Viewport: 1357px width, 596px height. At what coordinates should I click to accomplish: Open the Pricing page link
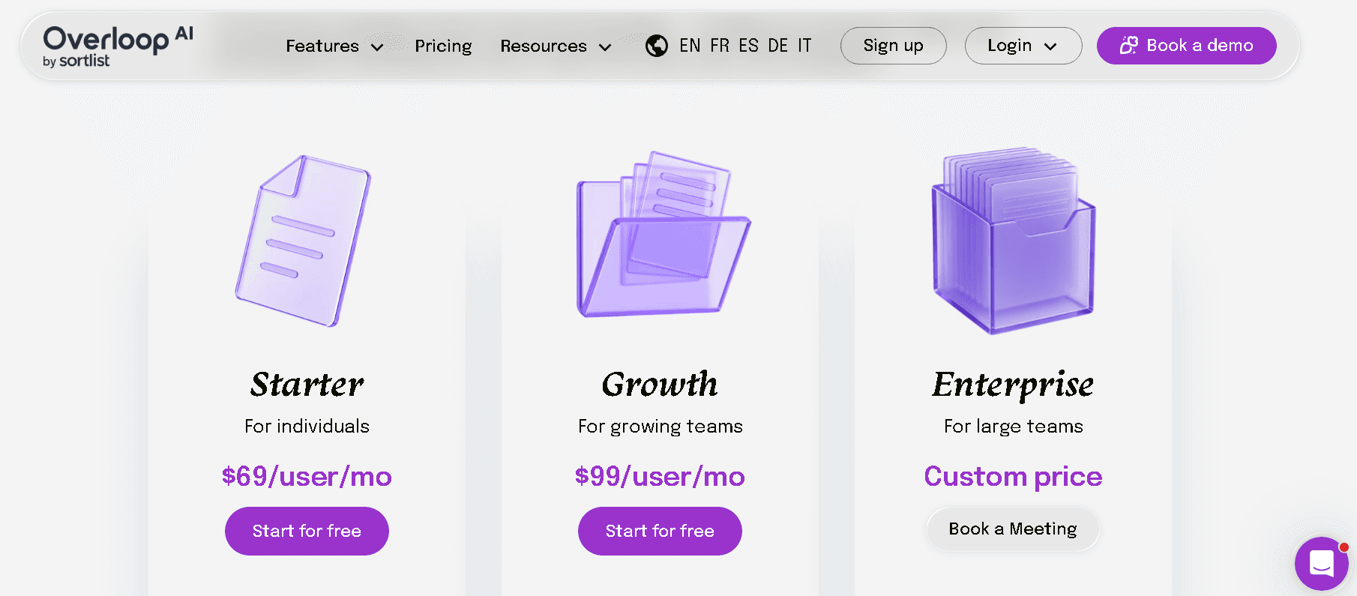click(x=443, y=46)
